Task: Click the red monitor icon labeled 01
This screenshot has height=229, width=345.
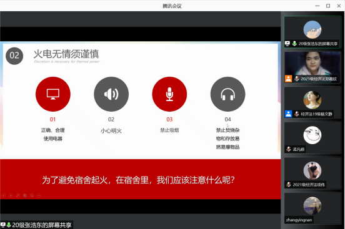Action: pos(53,94)
